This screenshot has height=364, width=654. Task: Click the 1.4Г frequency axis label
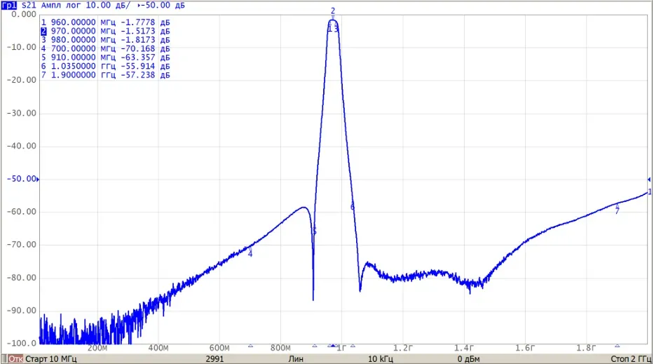464,348
